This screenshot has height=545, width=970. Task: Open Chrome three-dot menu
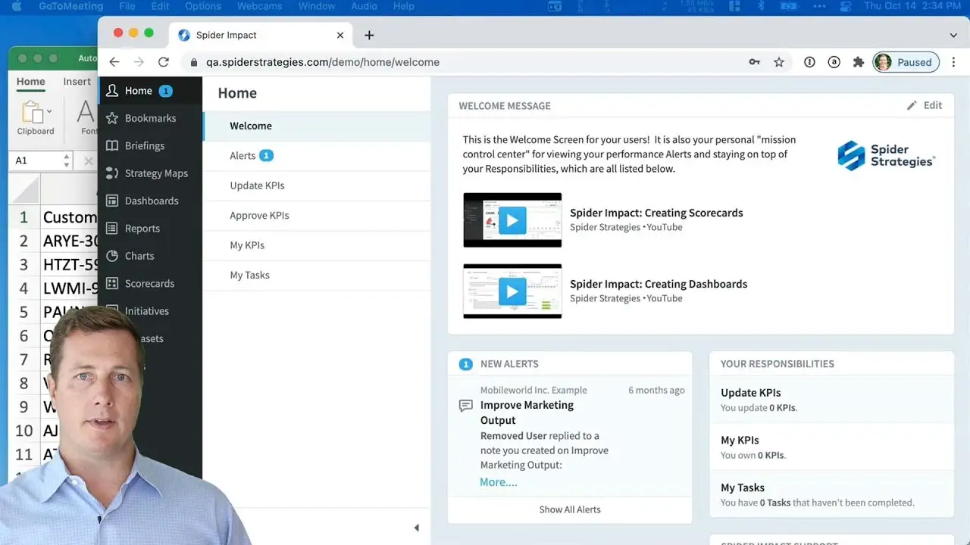(953, 62)
